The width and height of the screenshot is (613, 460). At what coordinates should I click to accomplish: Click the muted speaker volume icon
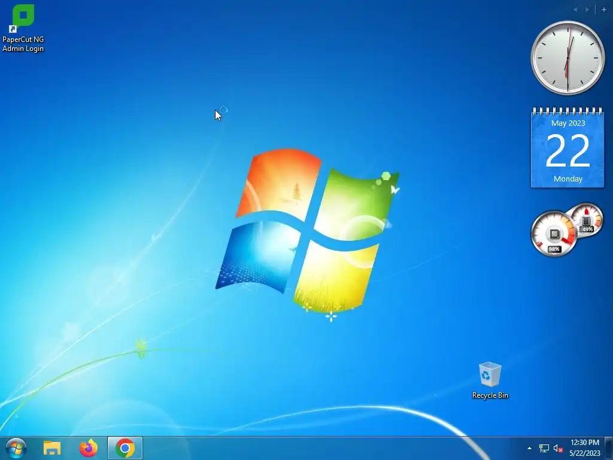point(559,448)
